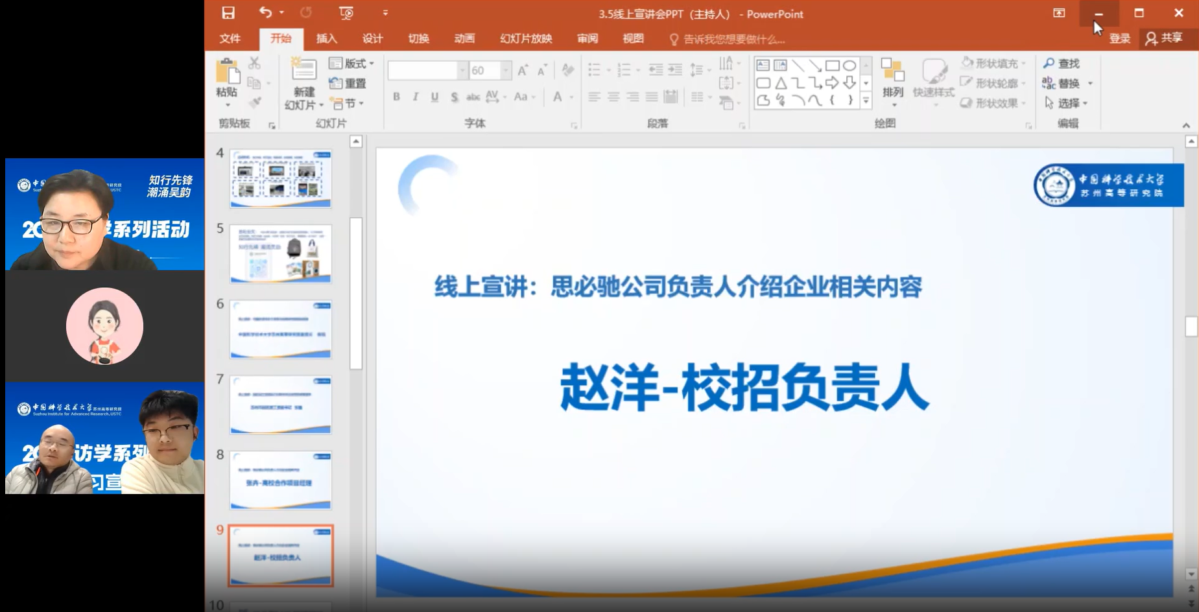This screenshot has width=1199, height=612.
Task: Open 快速样式 quick styles
Action: (934, 82)
